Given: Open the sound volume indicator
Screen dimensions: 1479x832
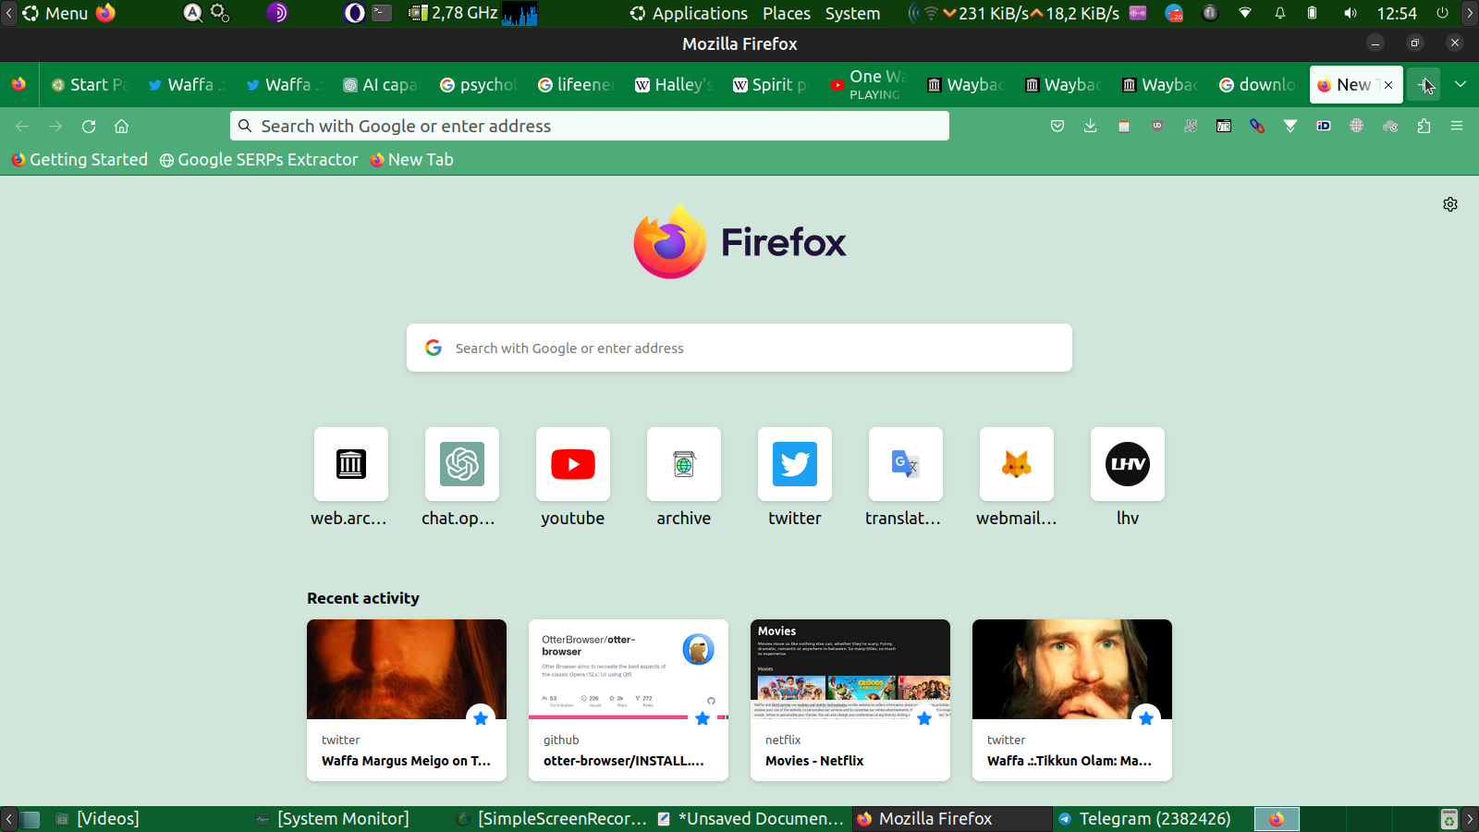Looking at the screenshot, I should point(1351,13).
